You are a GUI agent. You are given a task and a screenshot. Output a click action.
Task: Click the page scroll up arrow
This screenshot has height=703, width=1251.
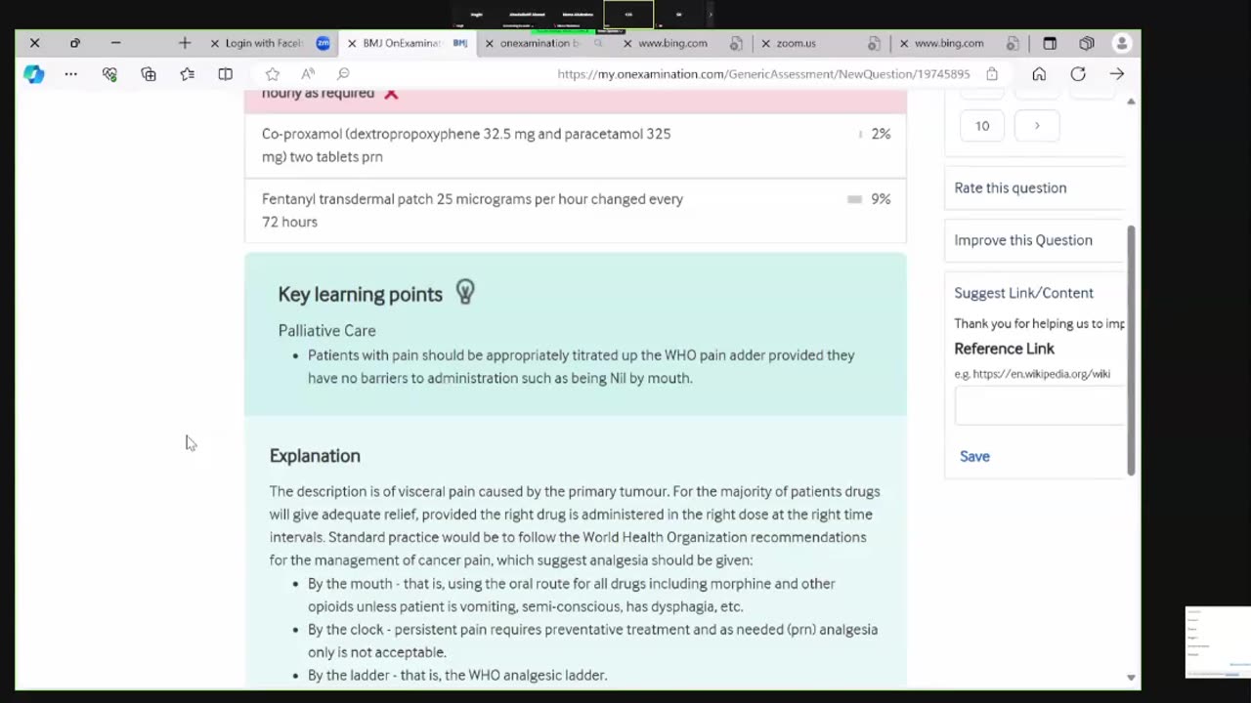(x=1131, y=102)
